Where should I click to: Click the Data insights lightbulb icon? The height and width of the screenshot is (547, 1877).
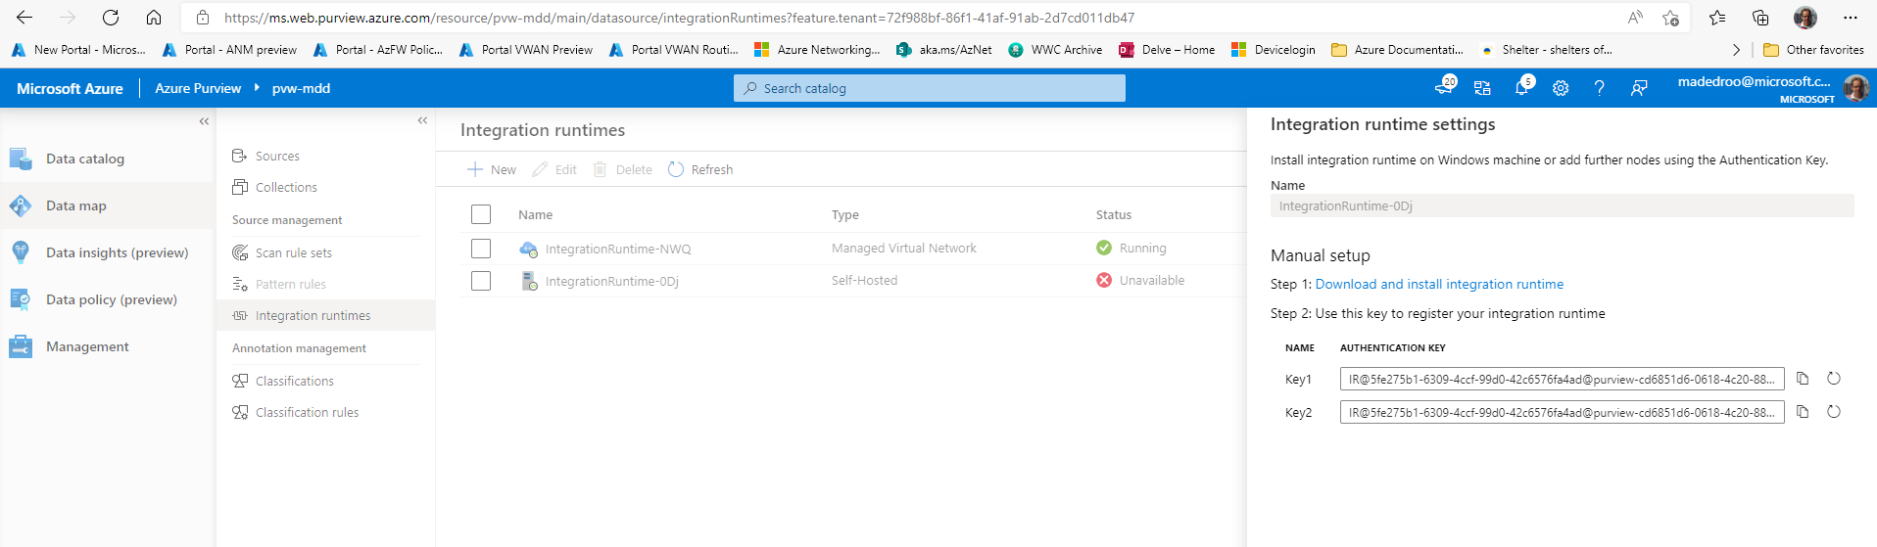click(21, 252)
